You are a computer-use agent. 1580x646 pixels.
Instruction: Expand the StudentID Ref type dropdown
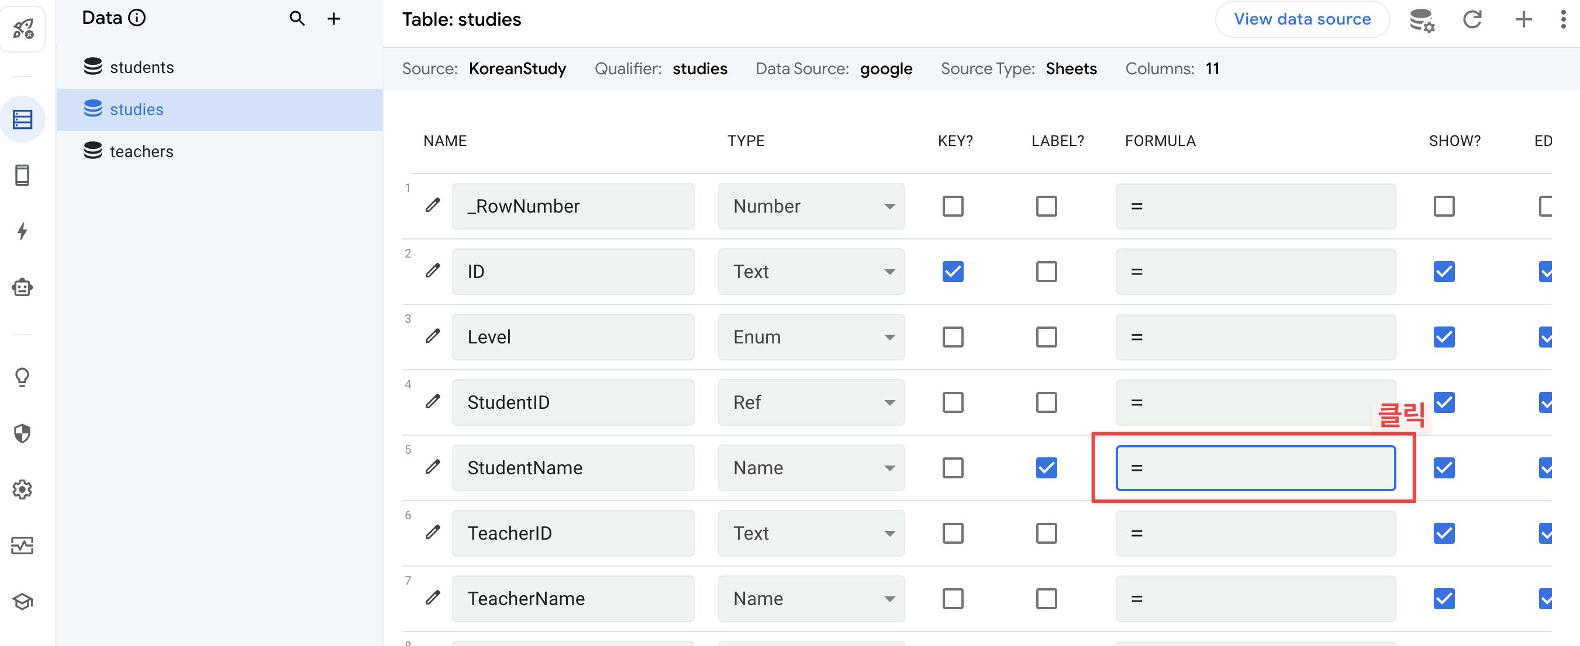(x=811, y=402)
